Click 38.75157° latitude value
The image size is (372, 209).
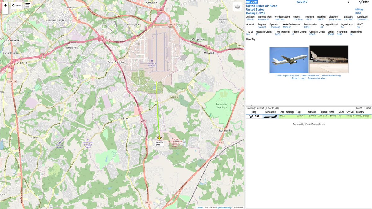(349, 20)
